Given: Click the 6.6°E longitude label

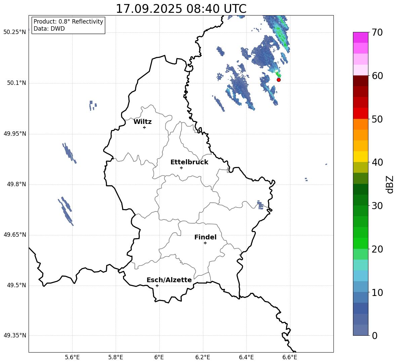Looking at the screenshot, I should [290, 357].
